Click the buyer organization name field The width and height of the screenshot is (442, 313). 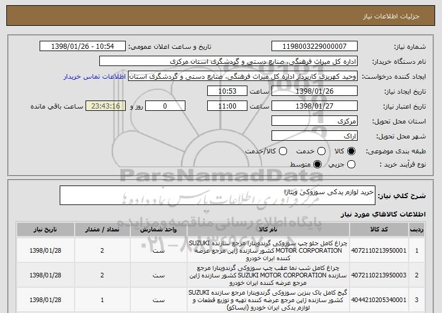pos(228,61)
